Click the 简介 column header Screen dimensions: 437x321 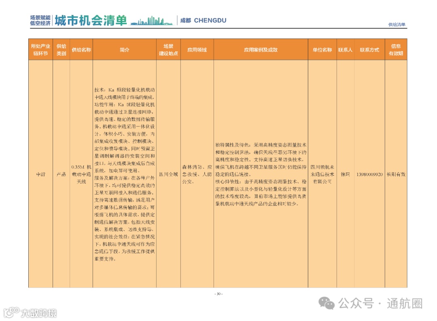pyautogui.click(x=125, y=50)
